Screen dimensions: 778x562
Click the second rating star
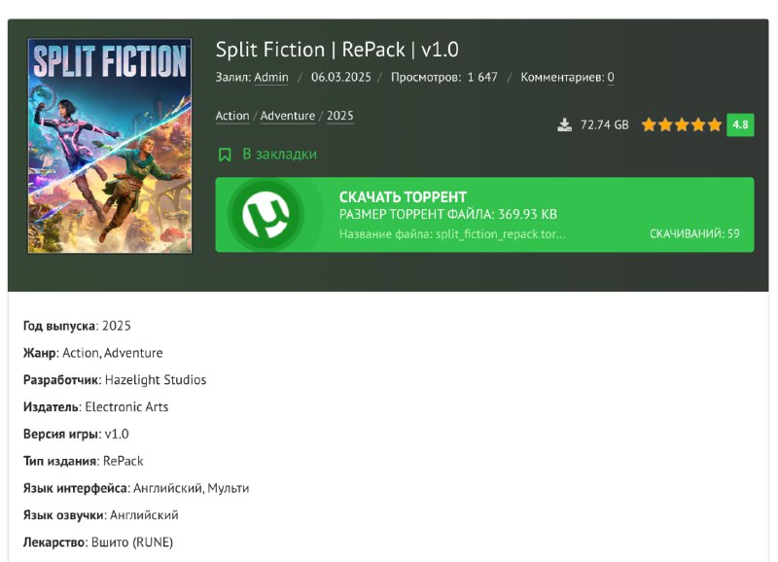pos(665,125)
